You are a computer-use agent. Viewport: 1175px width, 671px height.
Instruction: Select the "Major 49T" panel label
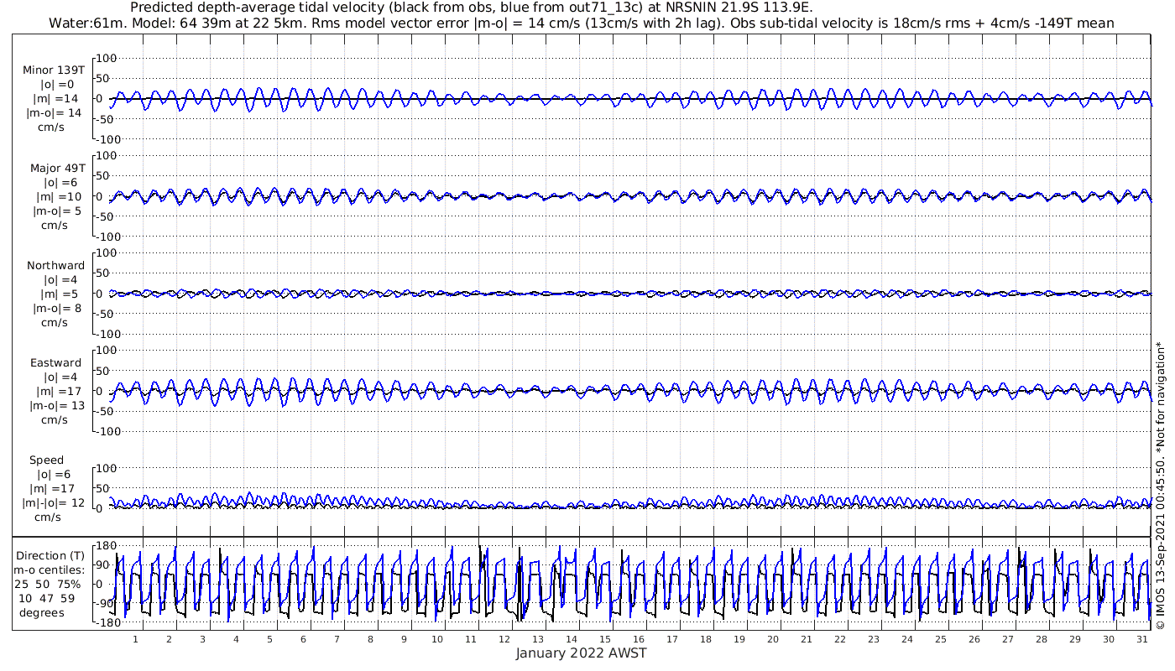pyautogui.click(x=57, y=168)
